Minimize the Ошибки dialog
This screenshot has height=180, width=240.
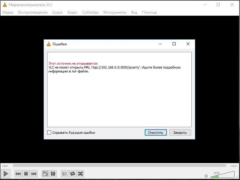[x=161, y=44]
